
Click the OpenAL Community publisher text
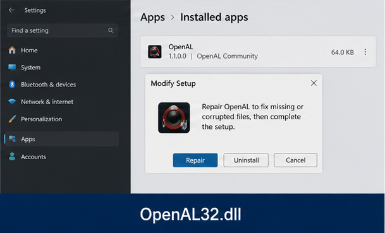(x=227, y=56)
